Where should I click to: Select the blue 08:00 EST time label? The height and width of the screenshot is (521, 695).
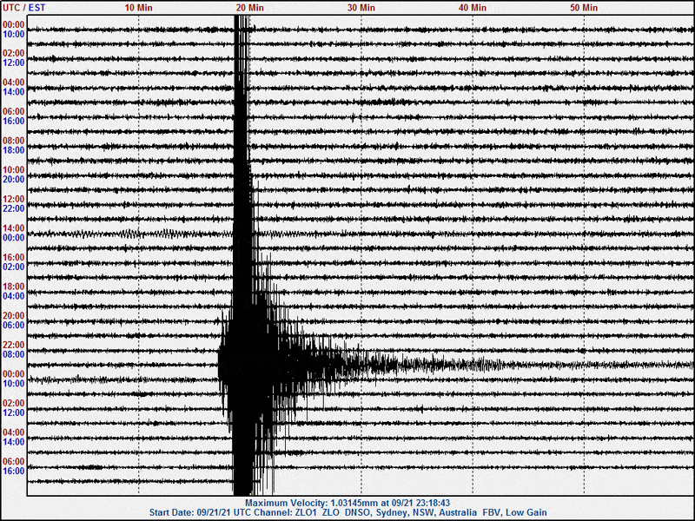tap(14, 354)
